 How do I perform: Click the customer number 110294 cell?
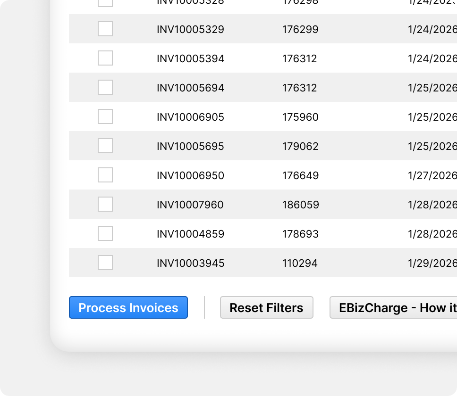click(300, 263)
